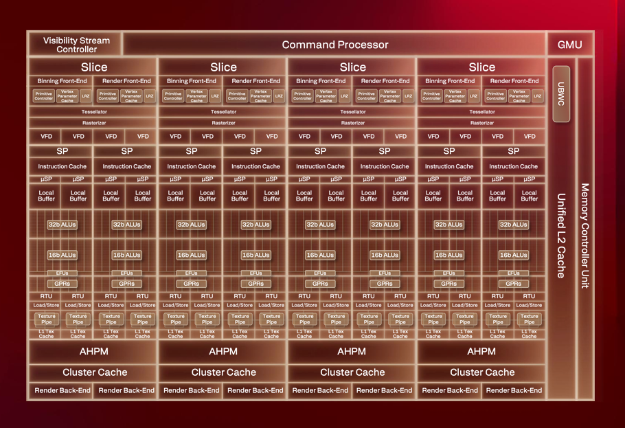This screenshot has width=625, height=428.
Task: Select the Command Processor block
Action: [334, 45]
